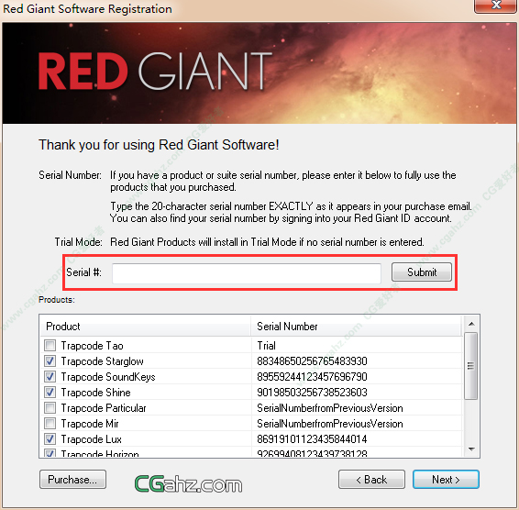Uncheck the Trapcode Shine checkbox
Image resolution: width=519 pixels, height=510 pixels.
click(50, 392)
